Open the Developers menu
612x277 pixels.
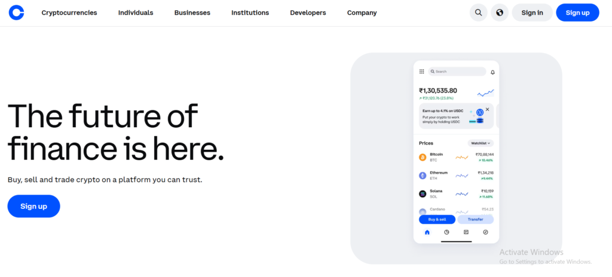point(308,13)
